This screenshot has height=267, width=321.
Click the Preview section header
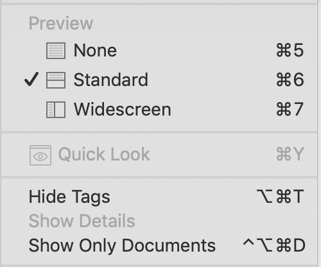pyautogui.click(x=61, y=24)
